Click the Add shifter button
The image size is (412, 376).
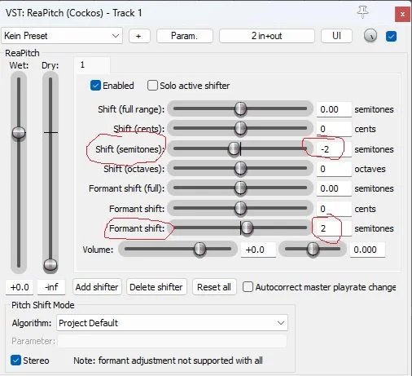[97, 287]
